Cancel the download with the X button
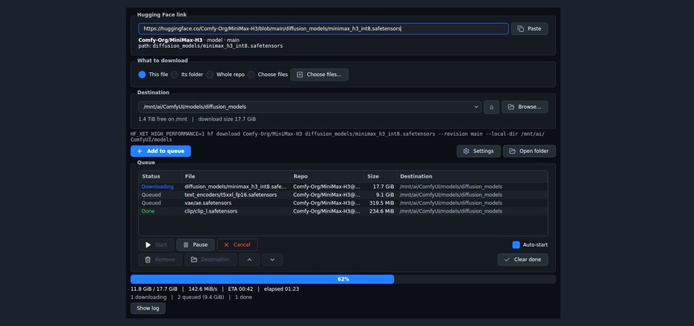The width and height of the screenshot is (694, 326). 237,245
